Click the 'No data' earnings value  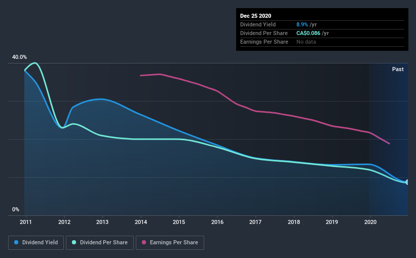[306, 42]
